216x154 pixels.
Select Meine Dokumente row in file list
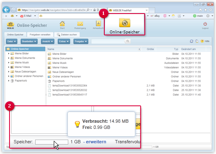point(129,58)
